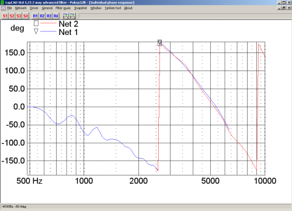This screenshot has height=211, width=292.
Task: Select the R3 toolbar button
Action: coord(49,16)
